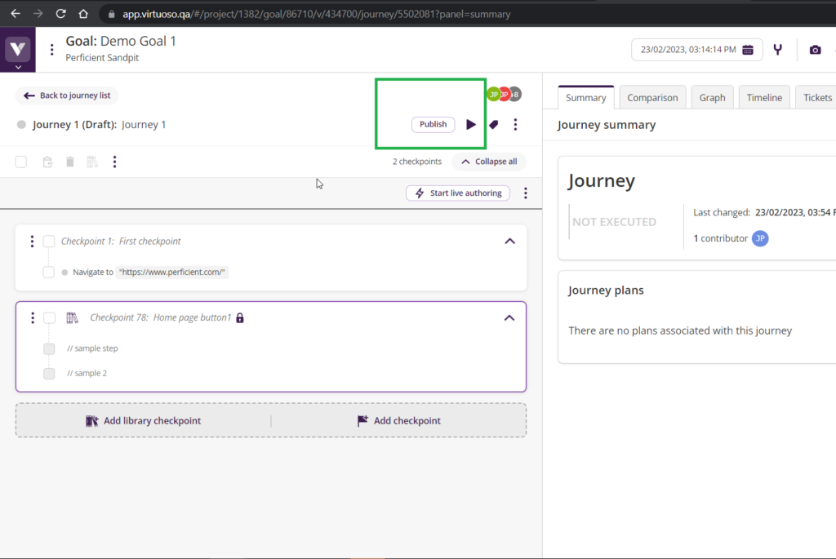
Task: Click the branch fork icon in header
Action: click(x=777, y=50)
